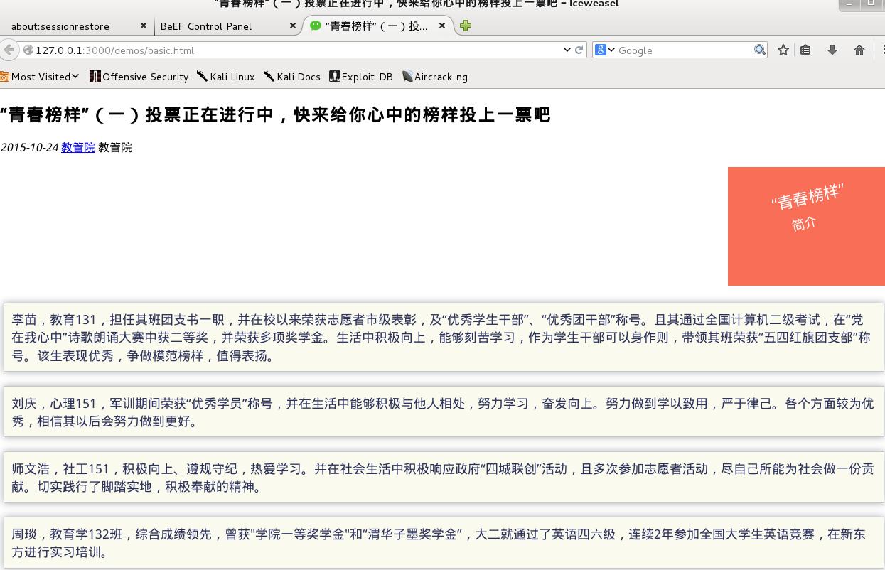Click the date text 2015-10-24
Image resolution: width=885 pixels, height=570 pixels.
click(x=29, y=147)
